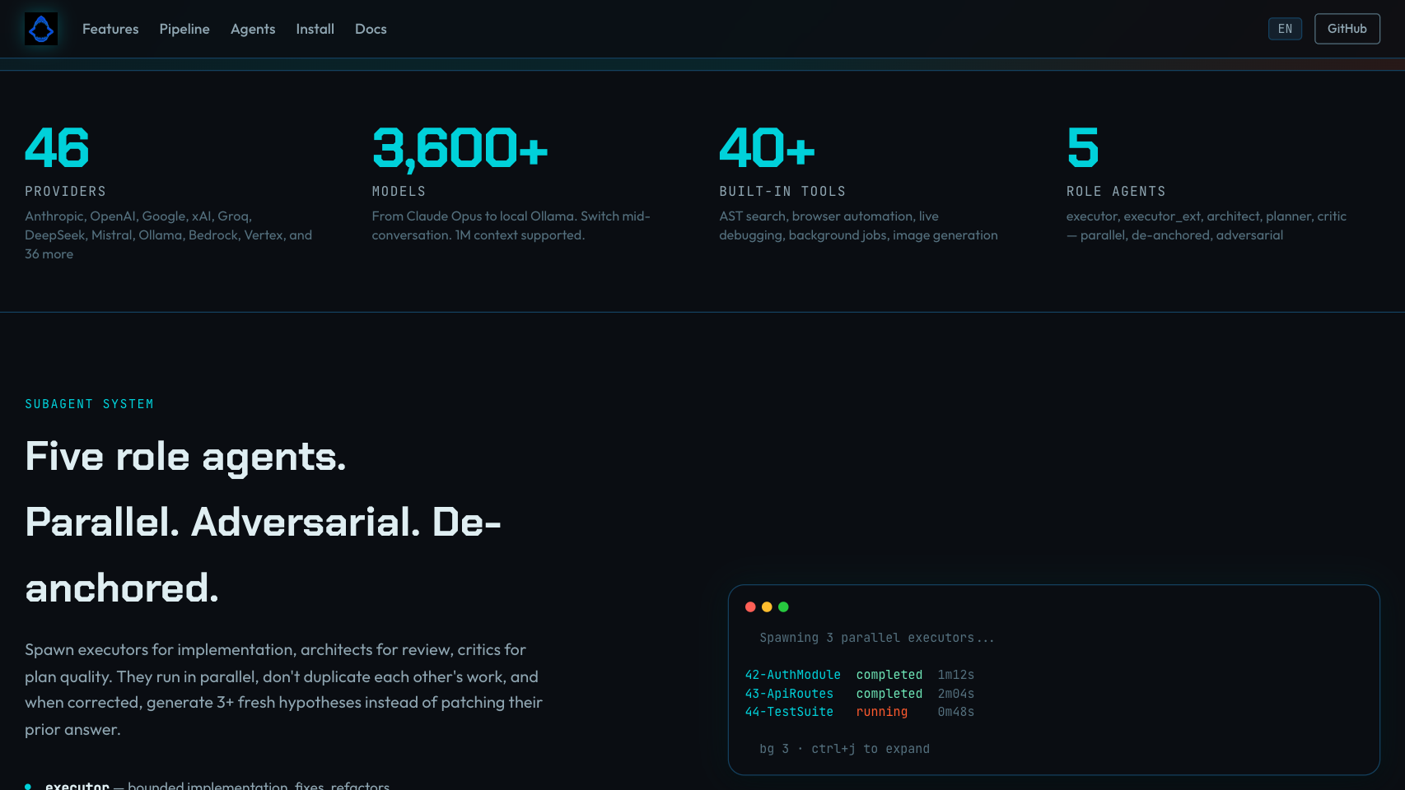This screenshot has width=1405, height=790.
Task: Click the green terminal window dot
Action: [783, 607]
